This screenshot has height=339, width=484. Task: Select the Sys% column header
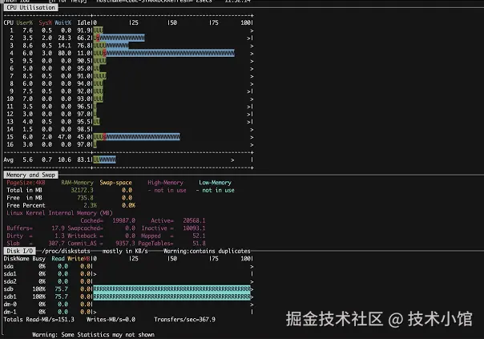point(45,22)
